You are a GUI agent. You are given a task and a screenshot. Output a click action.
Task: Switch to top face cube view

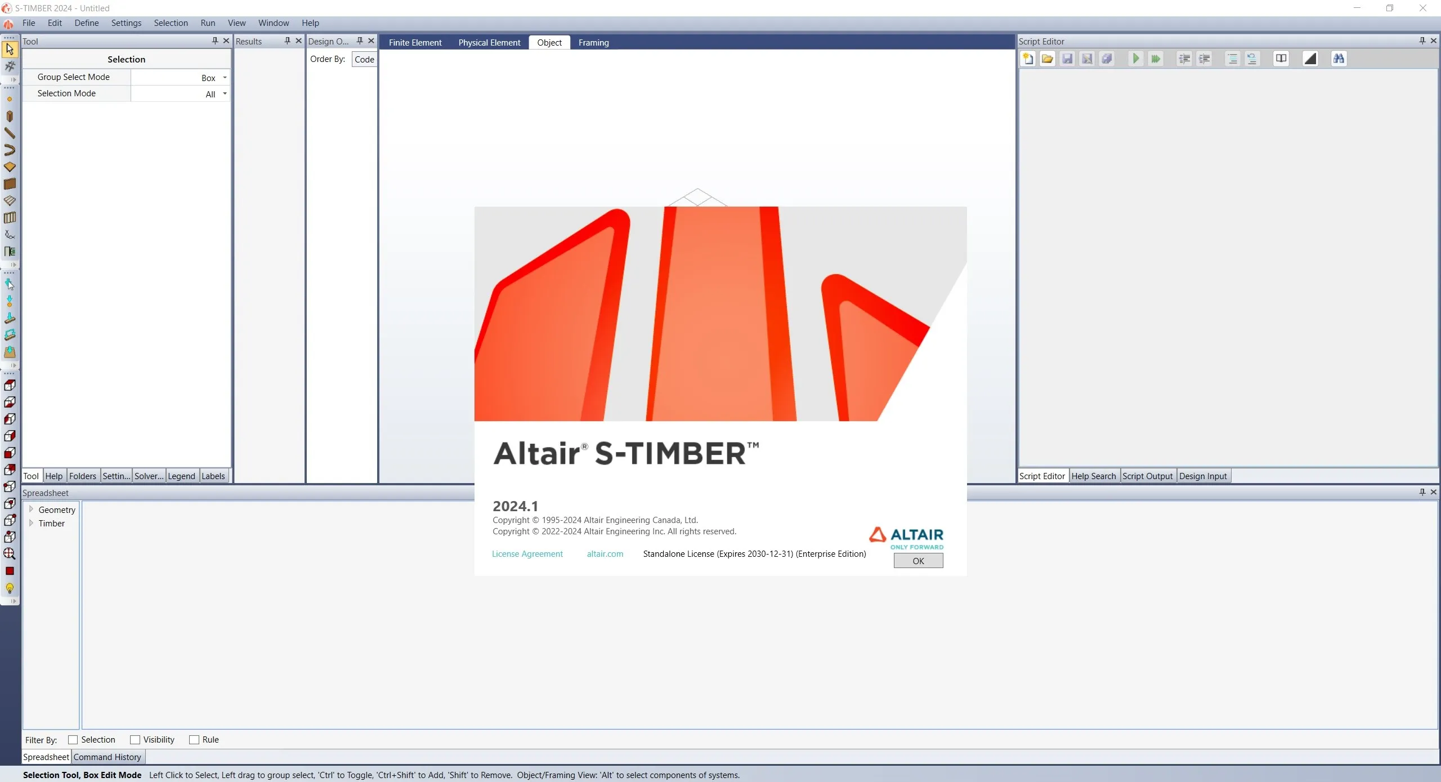click(x=10, y=386)
